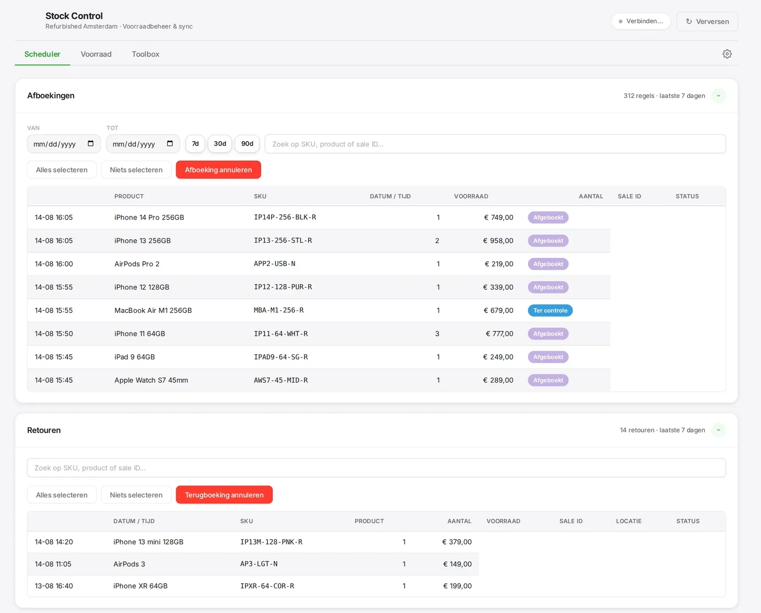Click the PRODUCT column header in Afboekingen
Viewport: 761px width, 613px height.
pos(129,196)
